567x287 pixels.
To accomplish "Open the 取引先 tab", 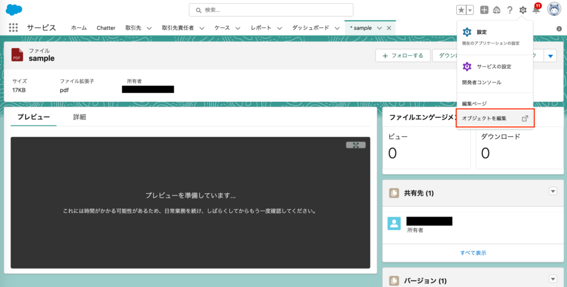I will (133, 28).
